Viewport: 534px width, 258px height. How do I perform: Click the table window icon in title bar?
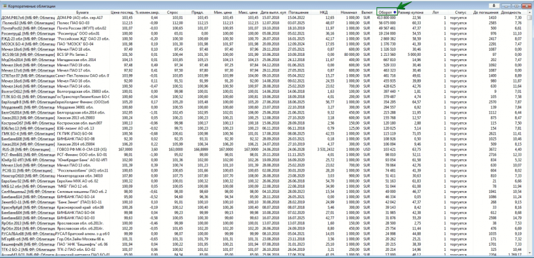tap(4, 6)
